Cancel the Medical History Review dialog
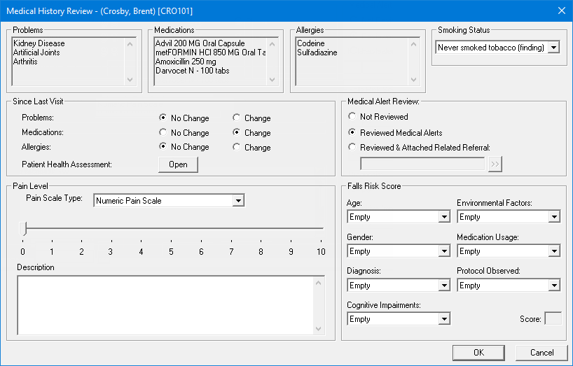The image size is (573, 366). (x=541, y=352)
